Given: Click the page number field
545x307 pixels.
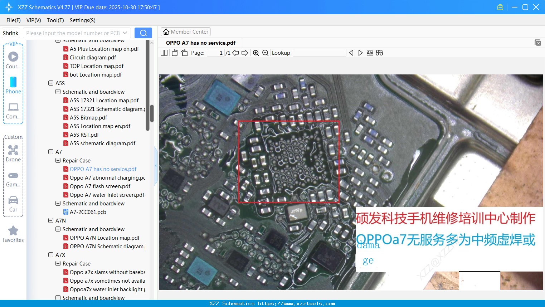Looking at the screenshot, I should click(x=215, y=53).
